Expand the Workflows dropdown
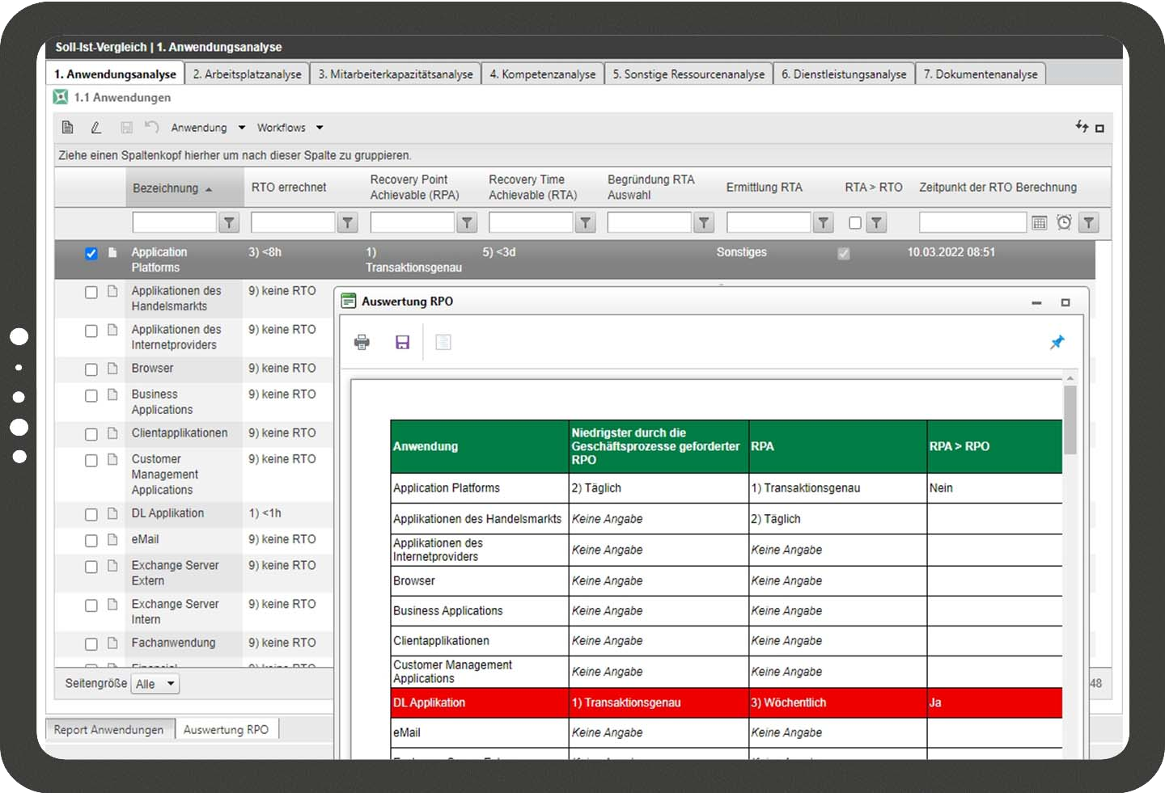This screenshot has width=1165, height=793. click(287, 127)
